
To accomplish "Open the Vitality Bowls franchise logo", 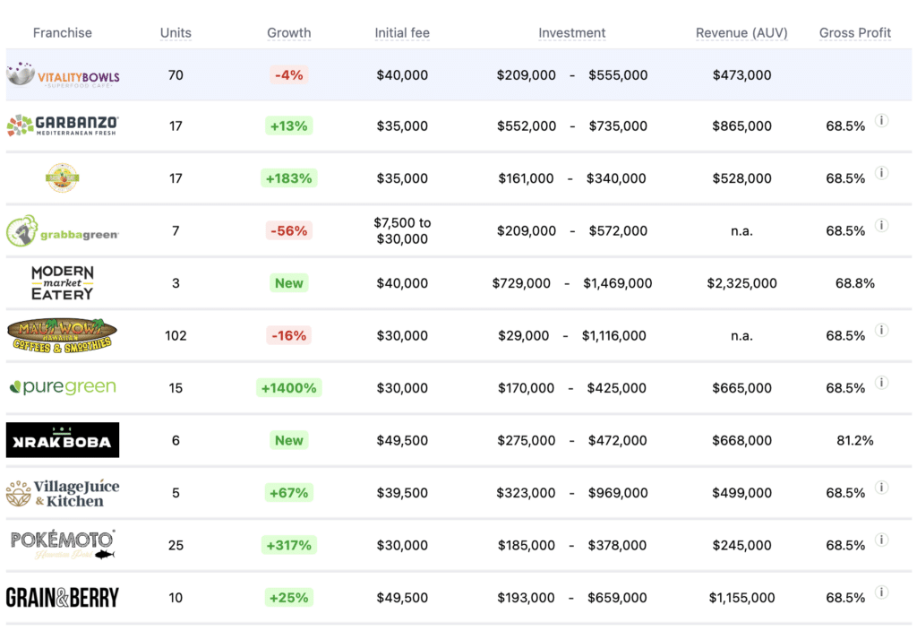I will [63, 75].
